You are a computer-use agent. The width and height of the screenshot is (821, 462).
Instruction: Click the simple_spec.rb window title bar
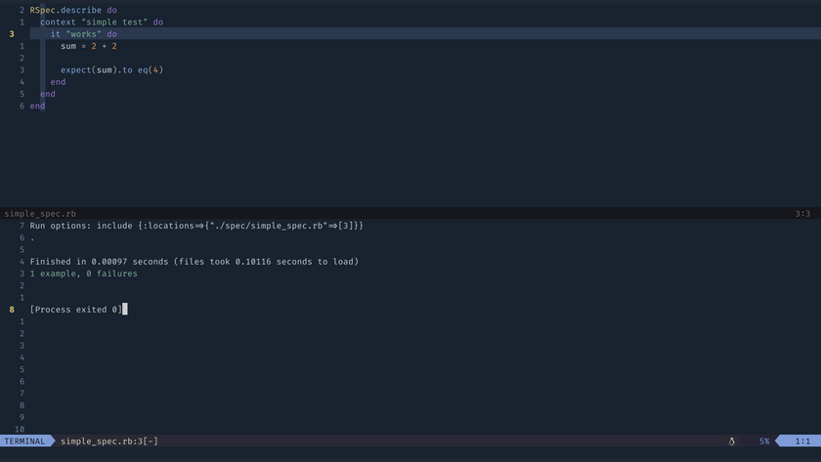(x=410, y=214)
